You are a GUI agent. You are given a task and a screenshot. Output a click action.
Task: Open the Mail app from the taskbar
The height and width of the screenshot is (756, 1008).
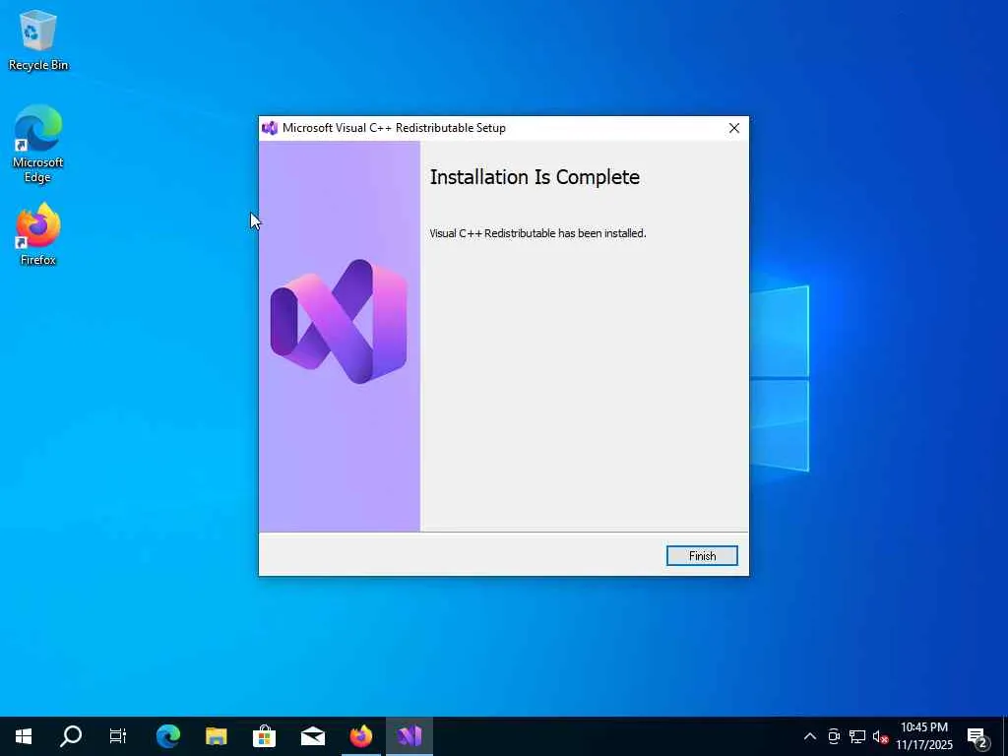click(x=313, y=736)
